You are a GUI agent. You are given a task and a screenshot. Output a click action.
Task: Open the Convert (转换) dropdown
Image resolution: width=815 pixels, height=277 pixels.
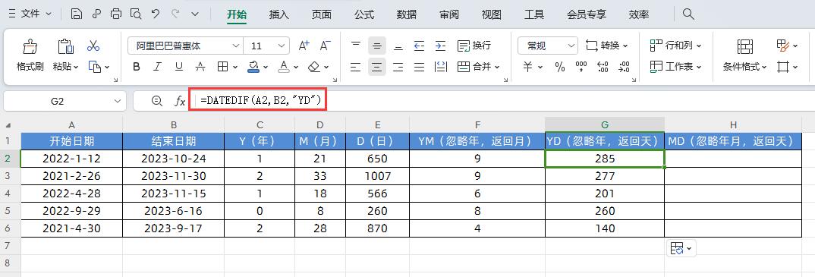point(607,46)
